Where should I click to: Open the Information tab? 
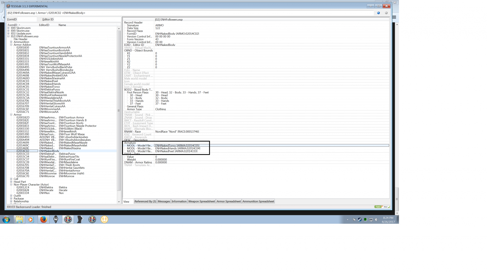179,201
